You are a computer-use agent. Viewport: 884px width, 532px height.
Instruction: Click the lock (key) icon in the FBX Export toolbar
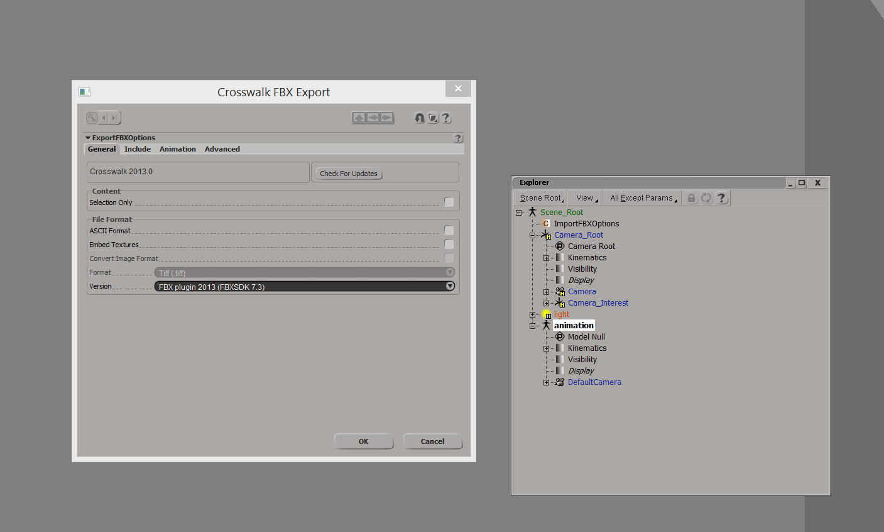pos(92,118)
